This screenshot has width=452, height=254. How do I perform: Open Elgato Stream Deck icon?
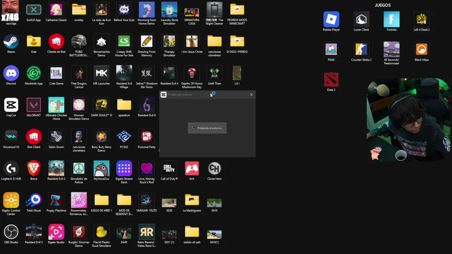[124, 169]
